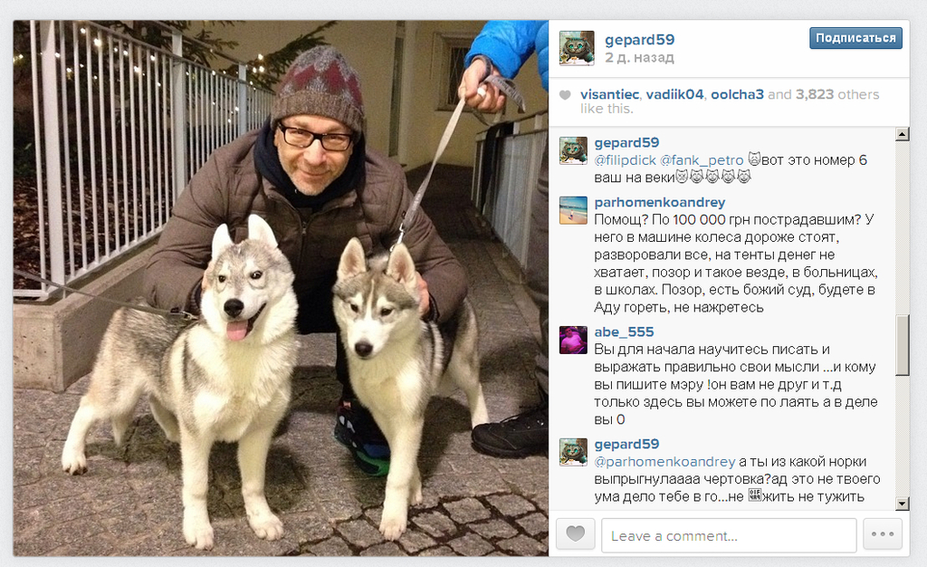The width and height of the screenshot is (927, 567).
Task: Open the three-dots more options button
Action: [x=883, y=534]
